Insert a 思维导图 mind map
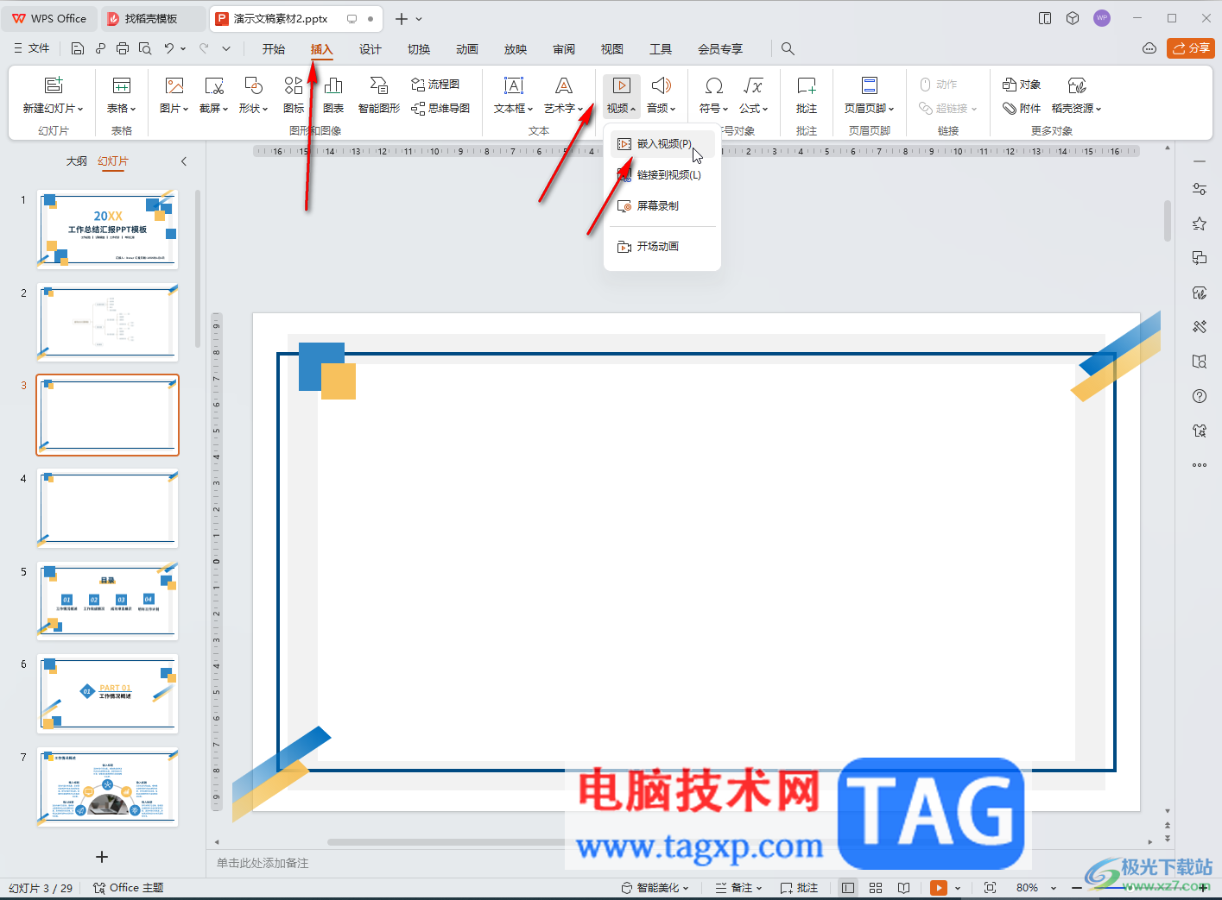This screenshot has width=1222, height=900. pos(440,108)
